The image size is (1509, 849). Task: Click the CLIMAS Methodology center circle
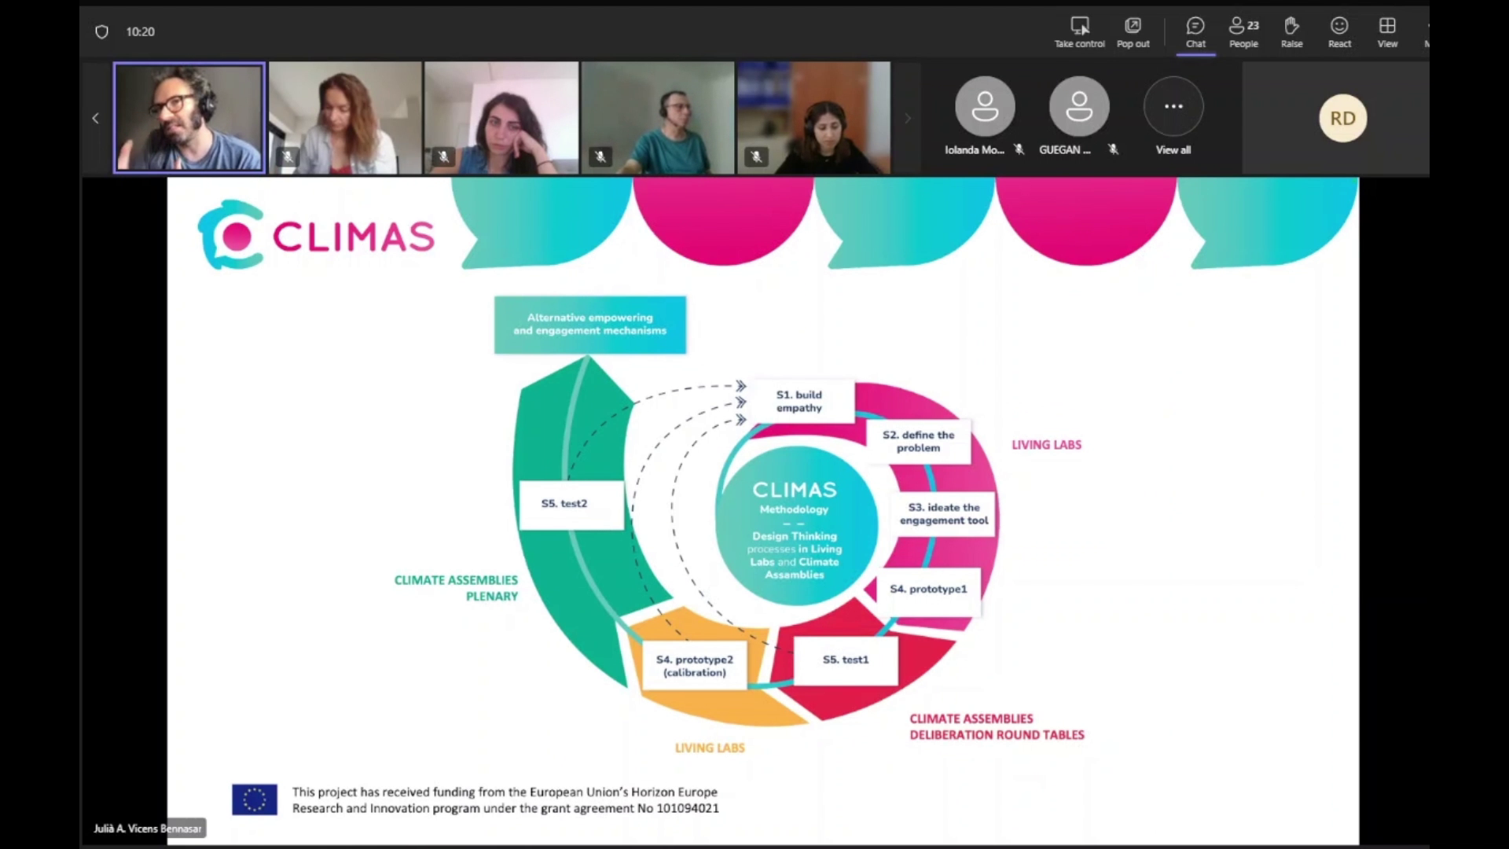[795, 524]
